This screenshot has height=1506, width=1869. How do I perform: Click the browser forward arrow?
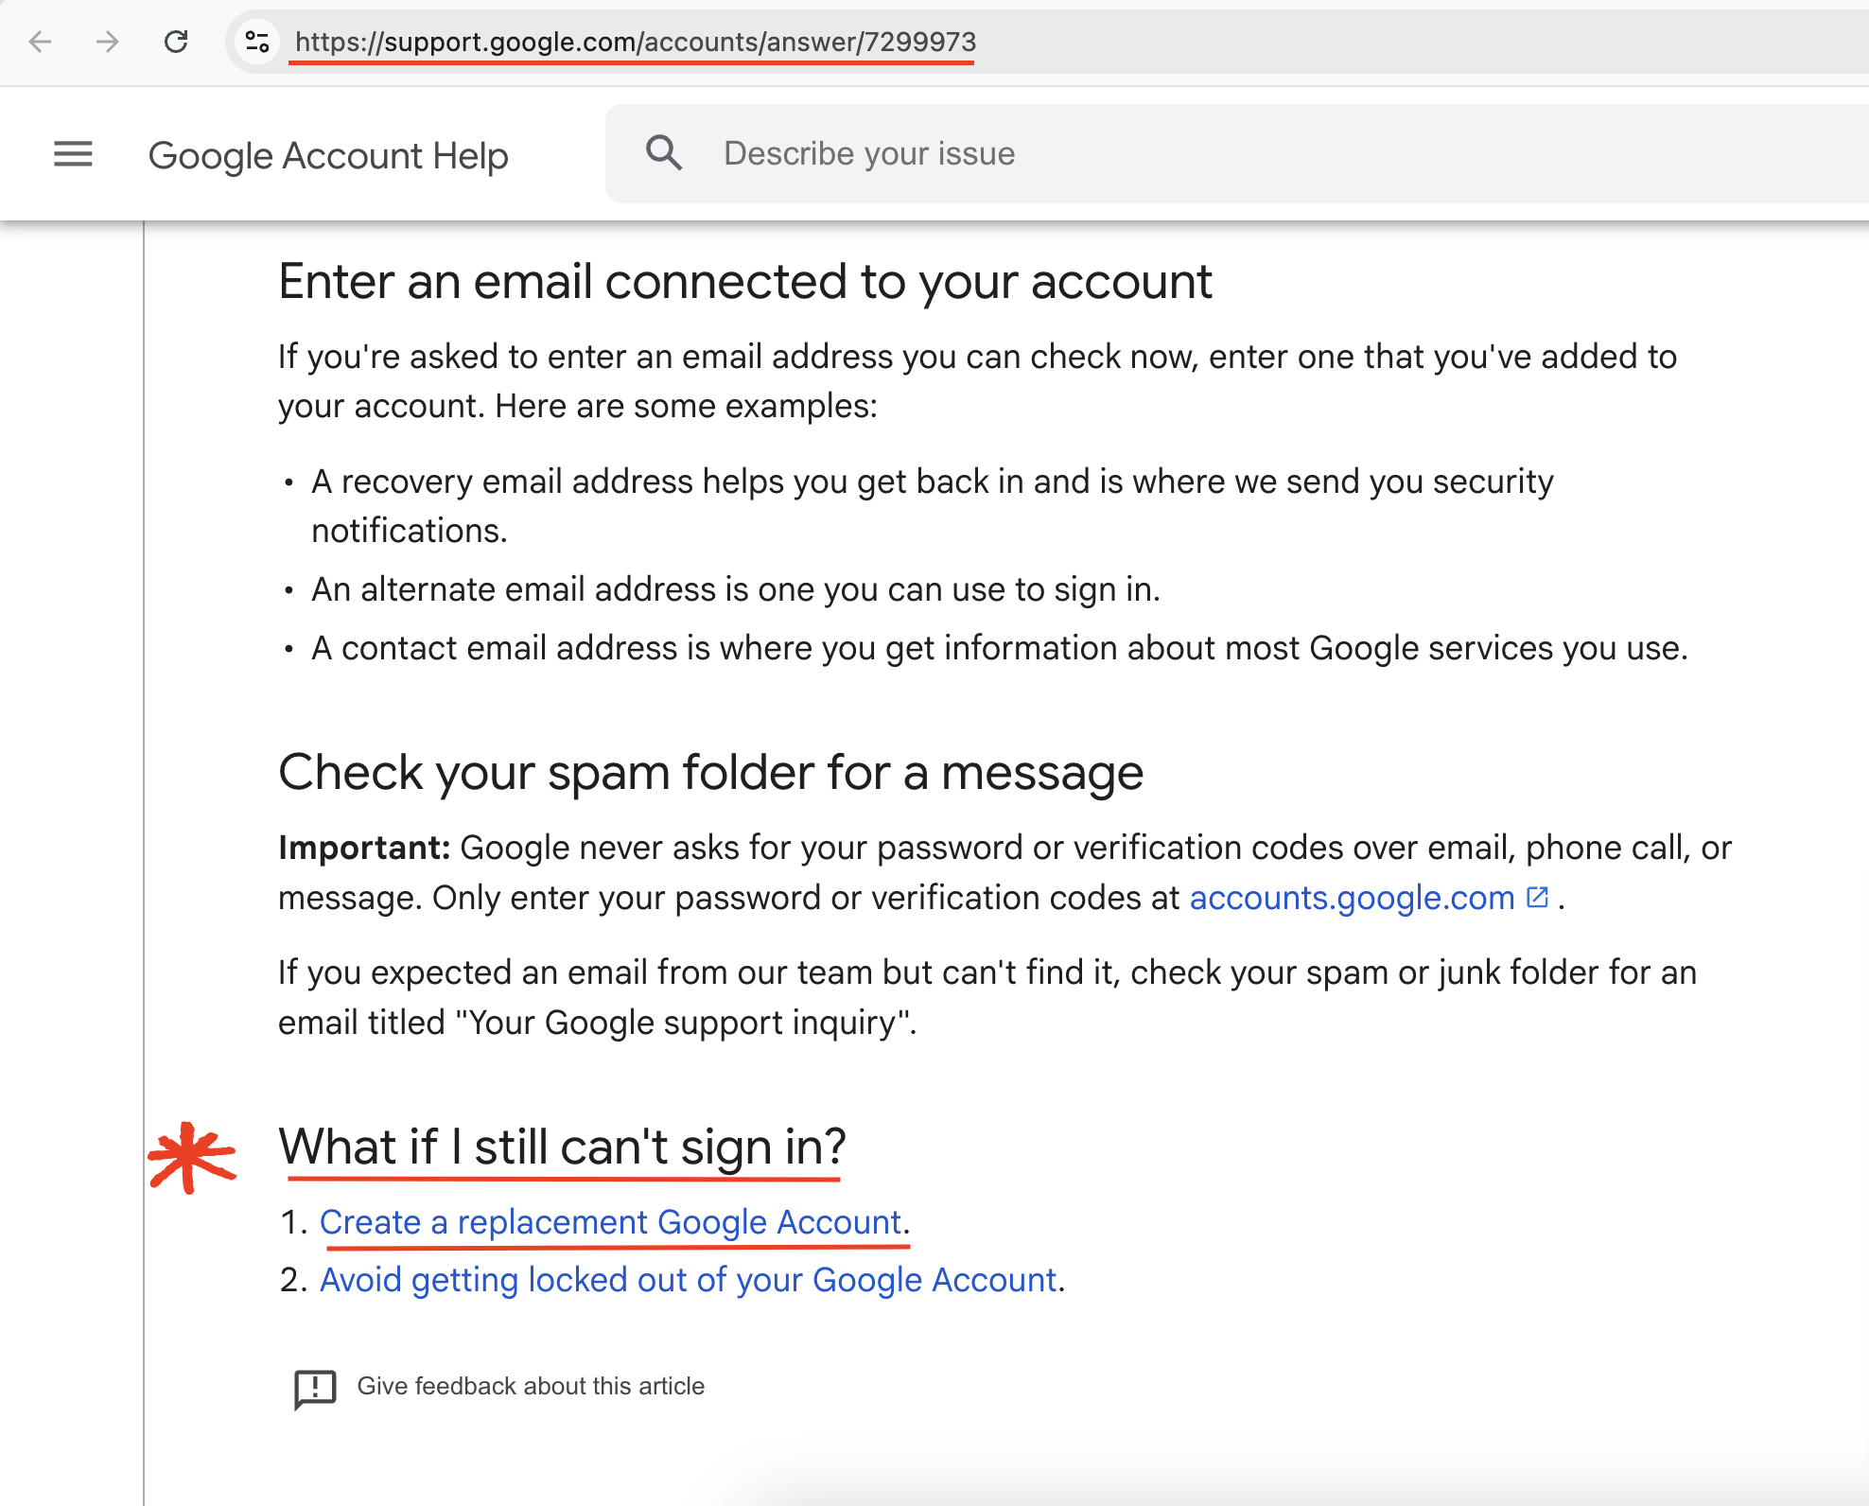point(108,42)
